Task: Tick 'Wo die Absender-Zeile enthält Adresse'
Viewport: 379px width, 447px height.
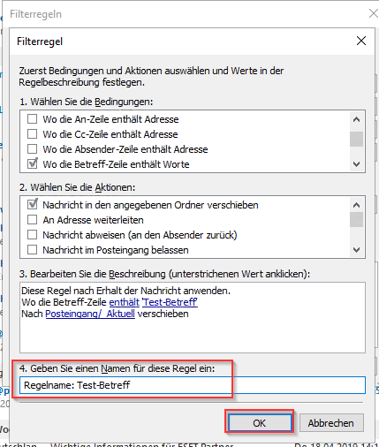Action: (x=32, y=149)
